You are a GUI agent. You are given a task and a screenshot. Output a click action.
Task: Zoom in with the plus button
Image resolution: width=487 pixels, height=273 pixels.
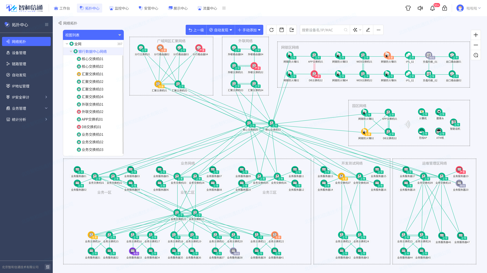476,35
